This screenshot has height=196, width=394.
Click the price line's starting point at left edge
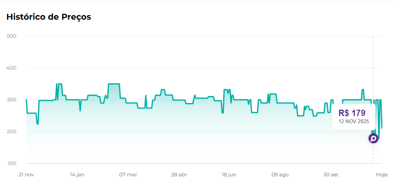tap(26, 100)
